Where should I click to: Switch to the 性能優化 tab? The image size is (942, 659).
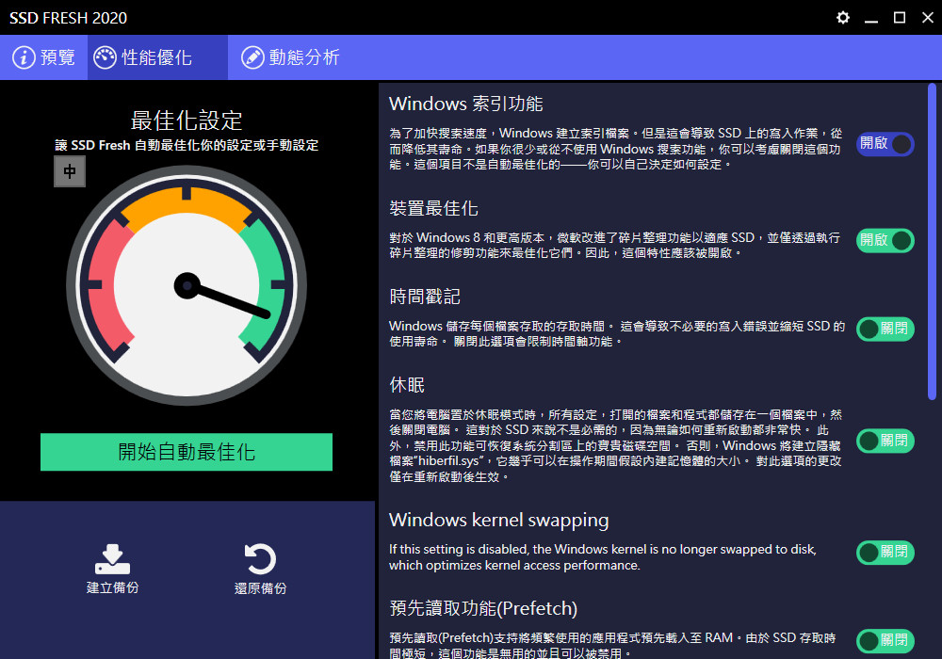coord(157,57)
